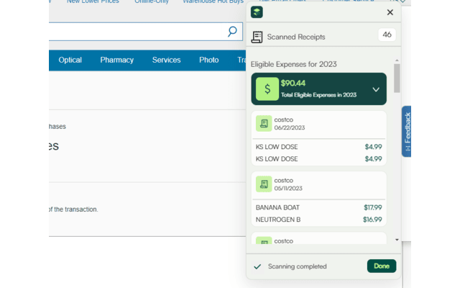Click the receipts list scrollbar thumb

click(397, 78)
